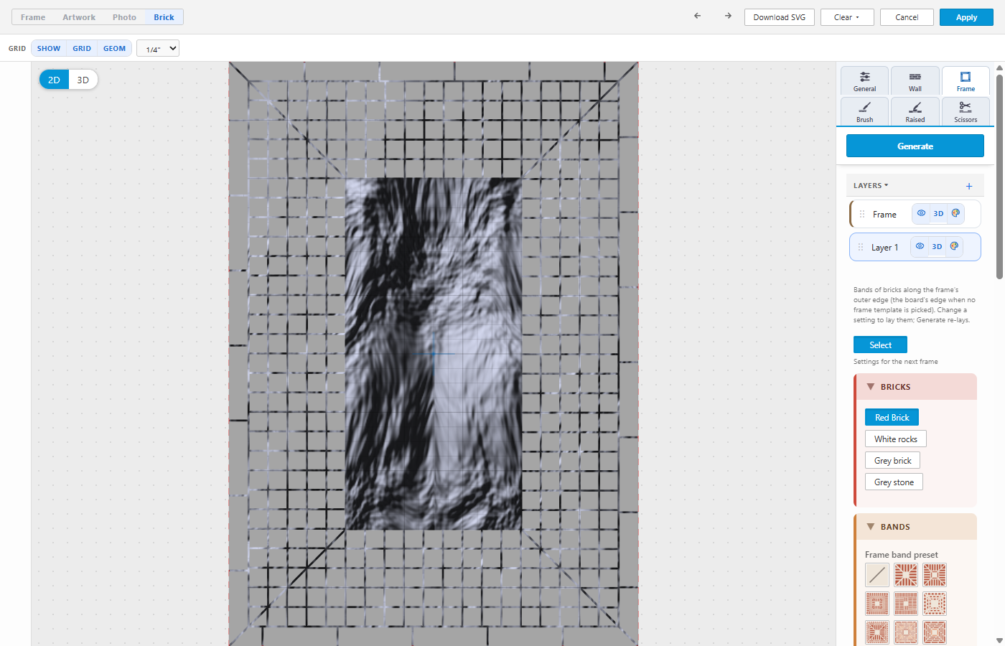Toggle 3D for Layer 1
Screen dimensions: 1005x646
937,246
